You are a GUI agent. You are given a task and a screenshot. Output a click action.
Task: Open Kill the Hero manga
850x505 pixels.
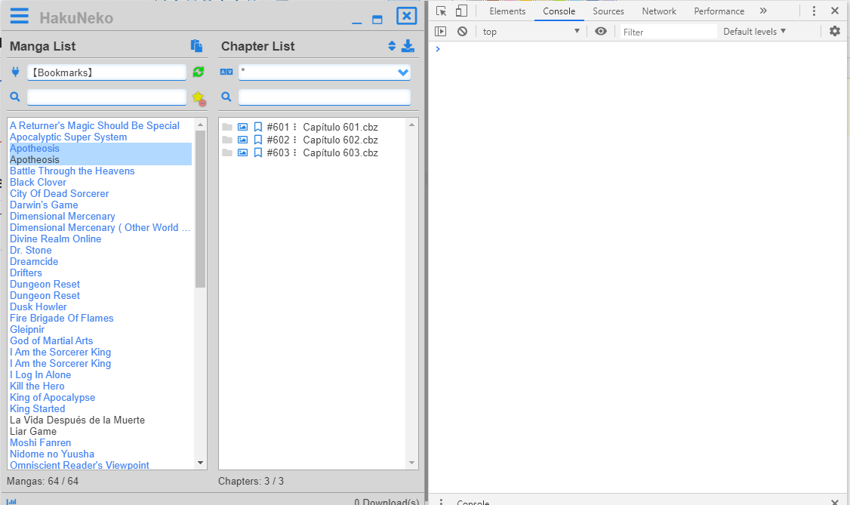pos(37,386)
